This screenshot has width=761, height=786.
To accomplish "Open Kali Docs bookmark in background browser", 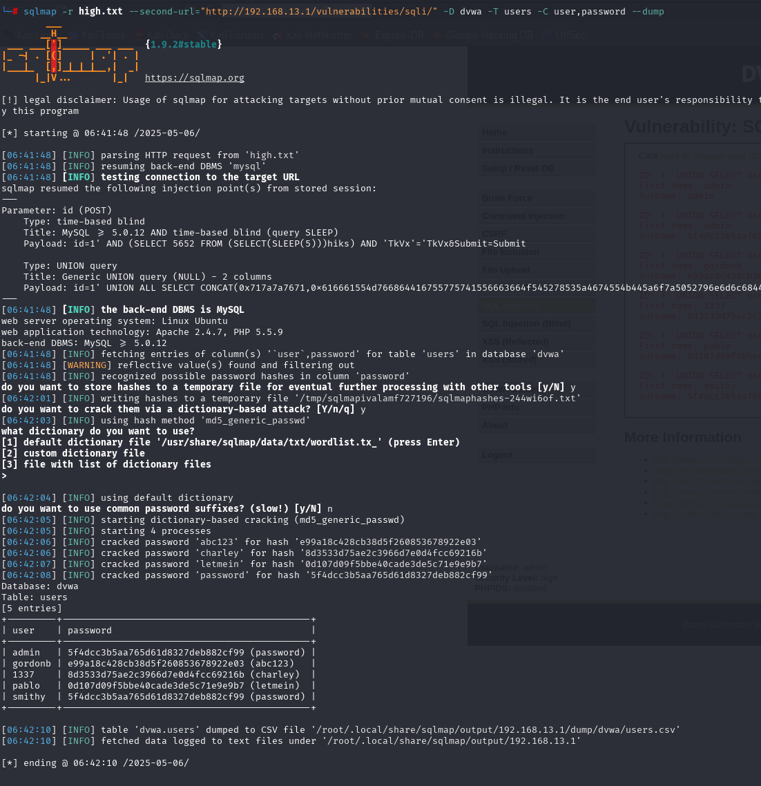I will tap(162, 35).
